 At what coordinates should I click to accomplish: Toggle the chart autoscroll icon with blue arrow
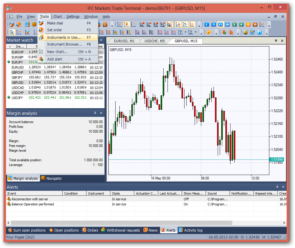pos(185,24)
